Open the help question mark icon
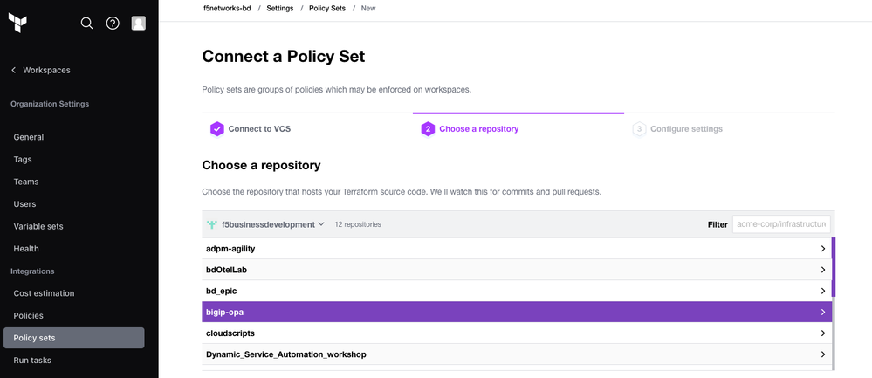Screen dimensions: 872x378 (113, 24)
